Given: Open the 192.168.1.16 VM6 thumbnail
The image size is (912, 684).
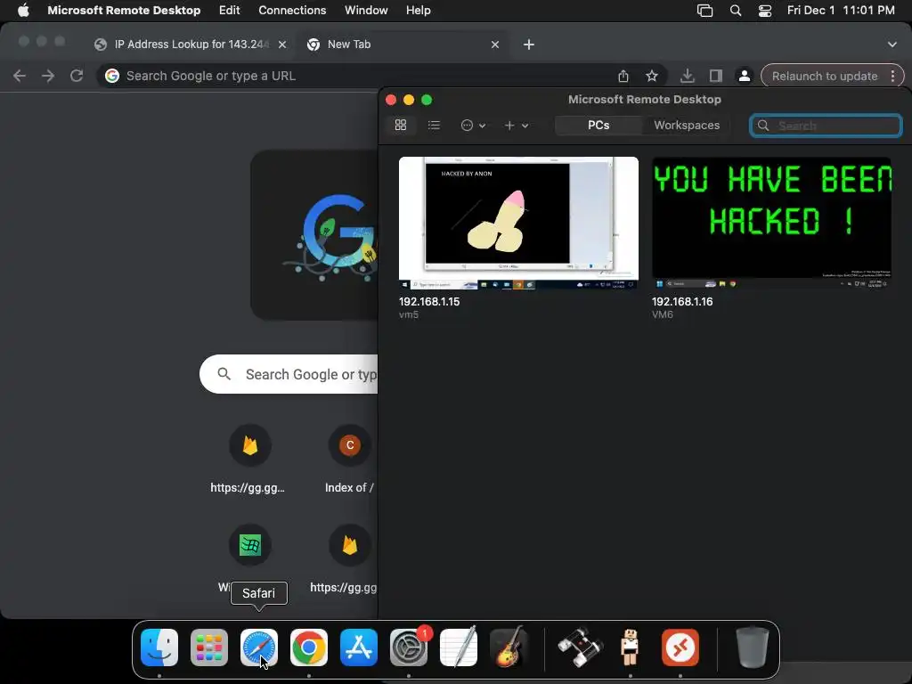Looking at the screenshot, I should point(771,223).
